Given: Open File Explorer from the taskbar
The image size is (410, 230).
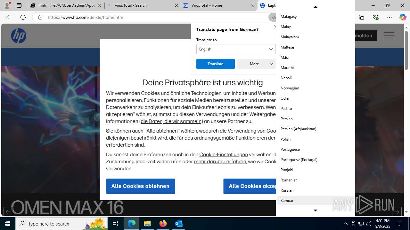Looking at the screenshot, I should (x=147, y=224).
